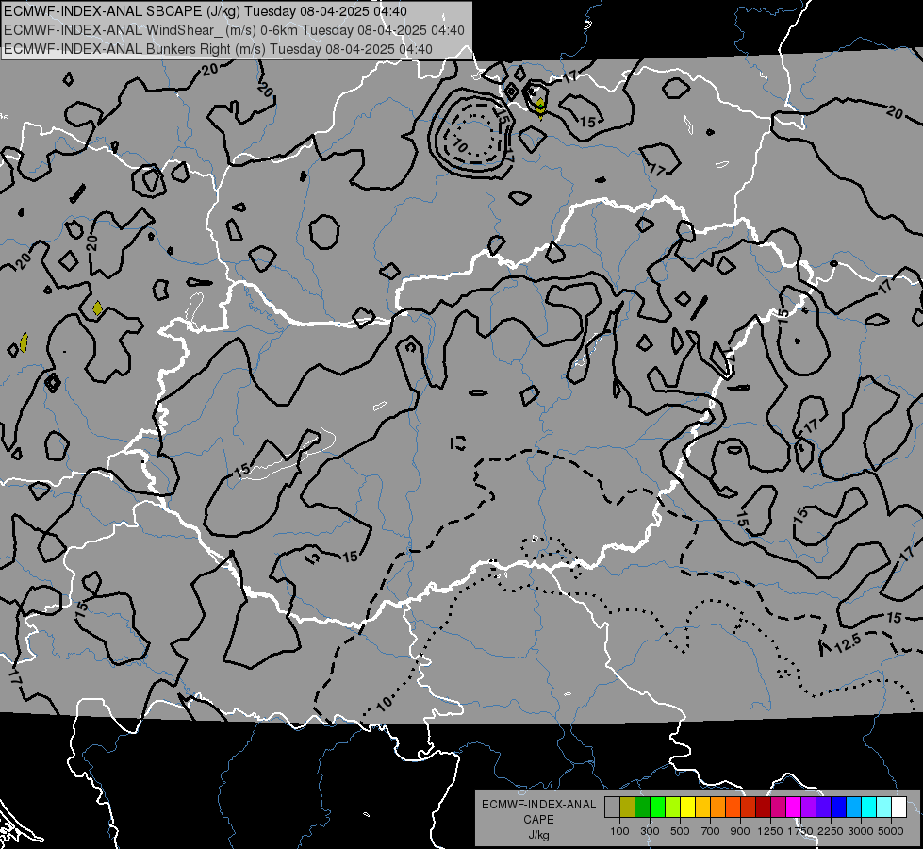
Task: Click the 900 legend value label
Action: point(740,831)
